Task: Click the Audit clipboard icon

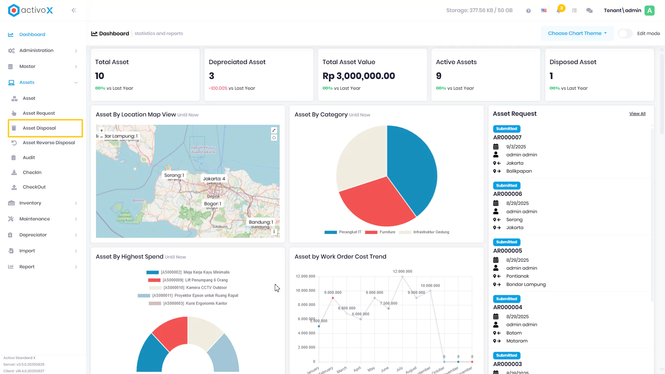Action: [14, 158]
